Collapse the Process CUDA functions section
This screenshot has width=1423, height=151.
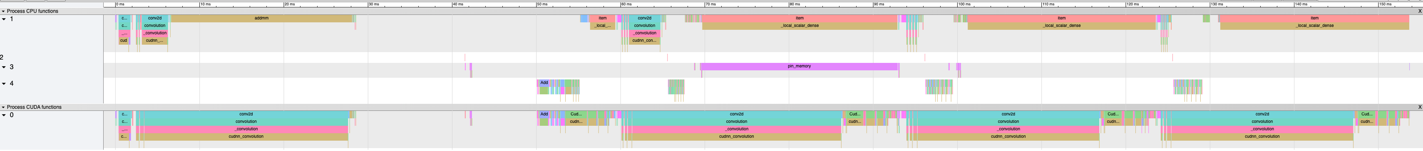click(x=3, y=107)
